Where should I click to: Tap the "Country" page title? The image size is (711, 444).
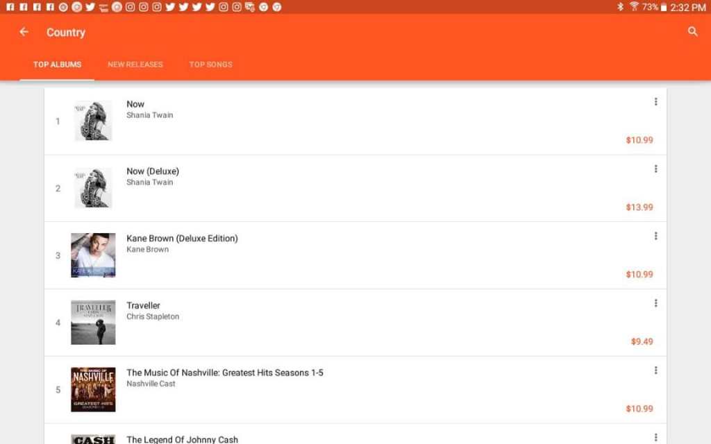[x=66, y=32]
